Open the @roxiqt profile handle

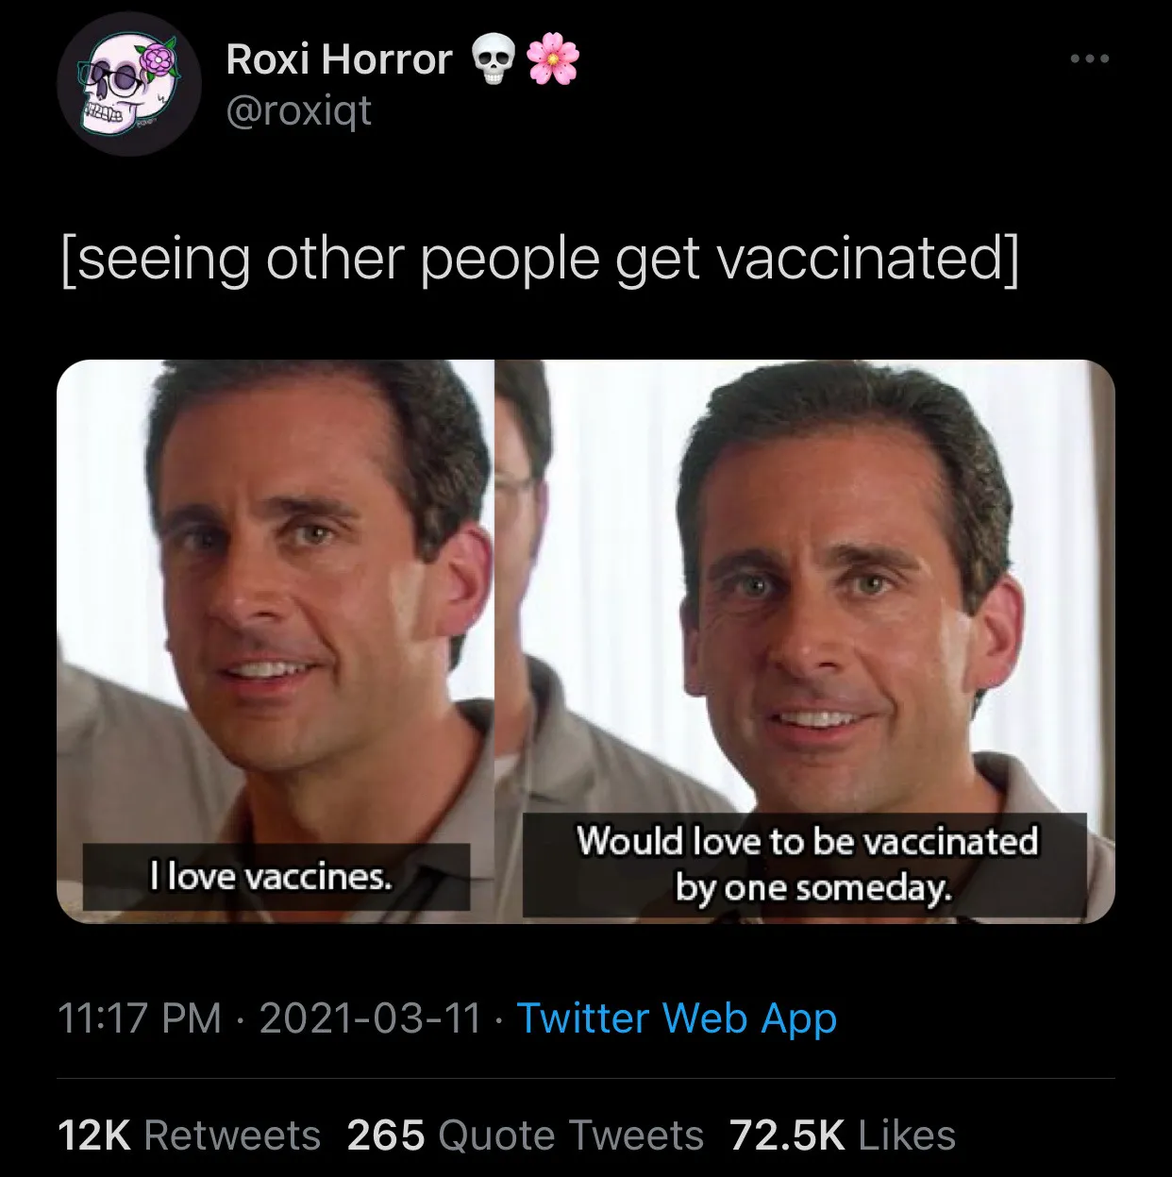(x=296, y=113)
